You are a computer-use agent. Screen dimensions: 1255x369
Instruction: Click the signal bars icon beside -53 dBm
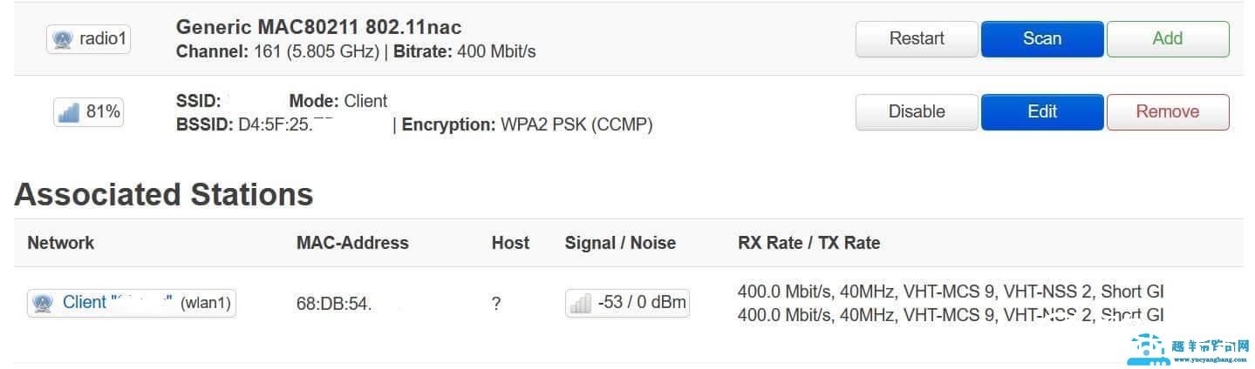580,303
